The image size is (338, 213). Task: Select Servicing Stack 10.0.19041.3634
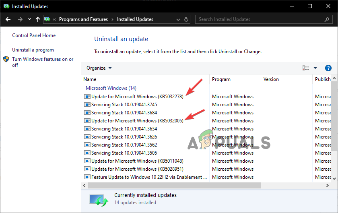[124, 129]
